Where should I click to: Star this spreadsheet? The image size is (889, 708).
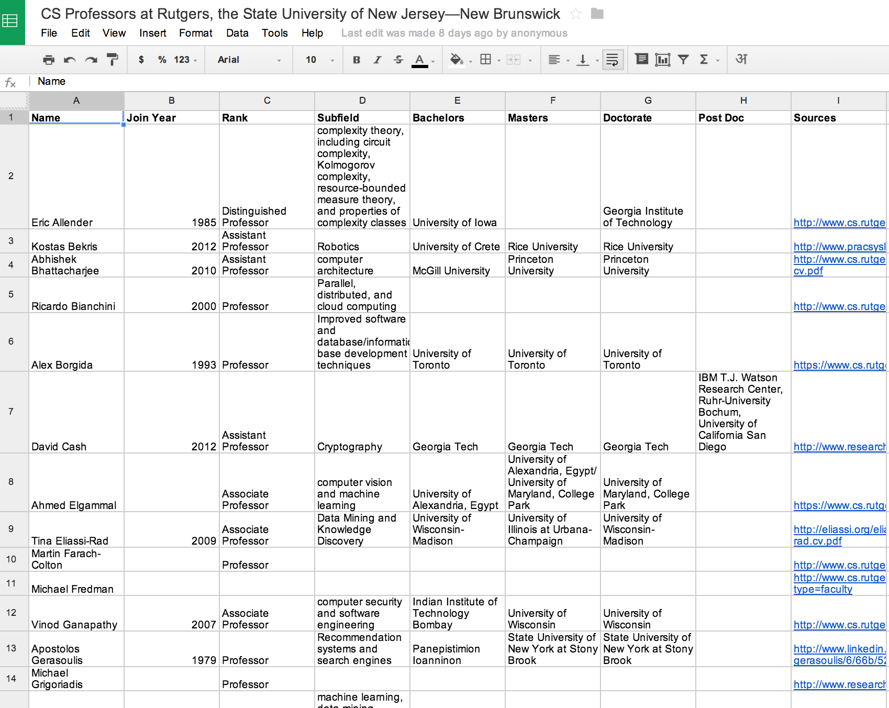[576, 14]
